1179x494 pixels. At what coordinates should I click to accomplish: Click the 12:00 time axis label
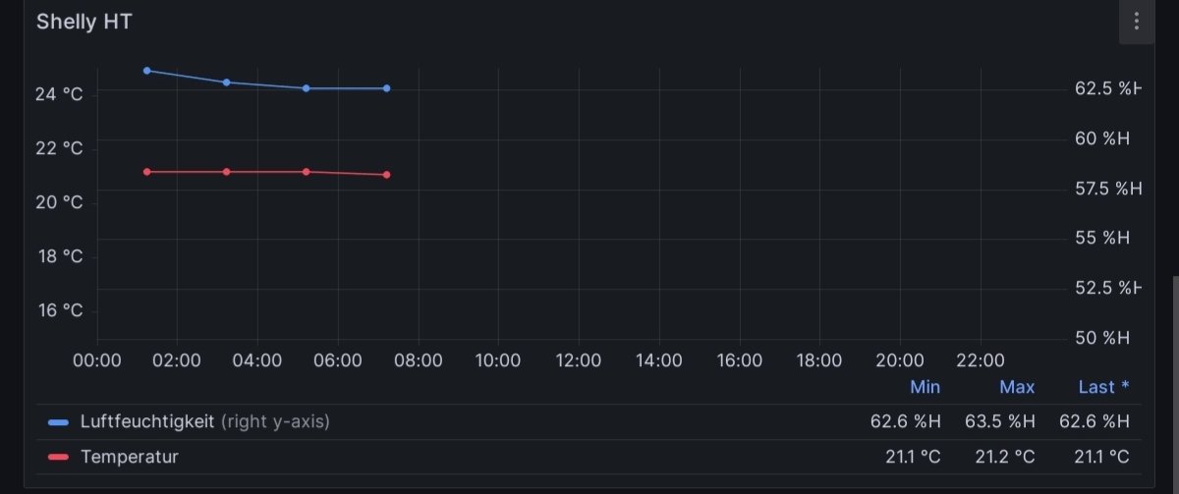(578, 360)
